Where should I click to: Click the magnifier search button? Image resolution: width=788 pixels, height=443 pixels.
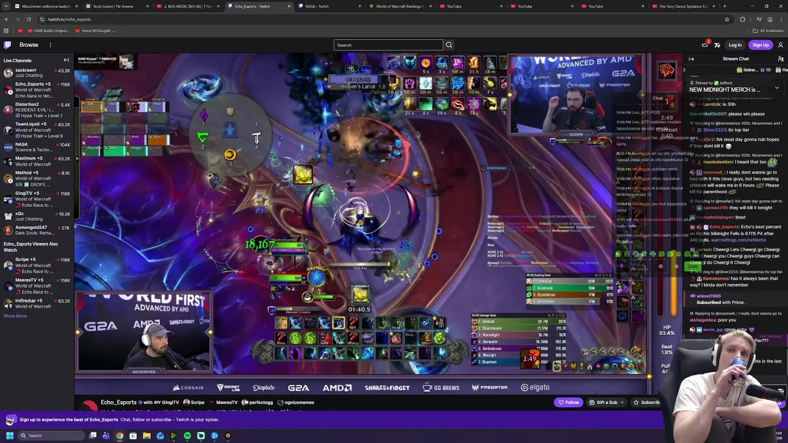coord(449,45)
